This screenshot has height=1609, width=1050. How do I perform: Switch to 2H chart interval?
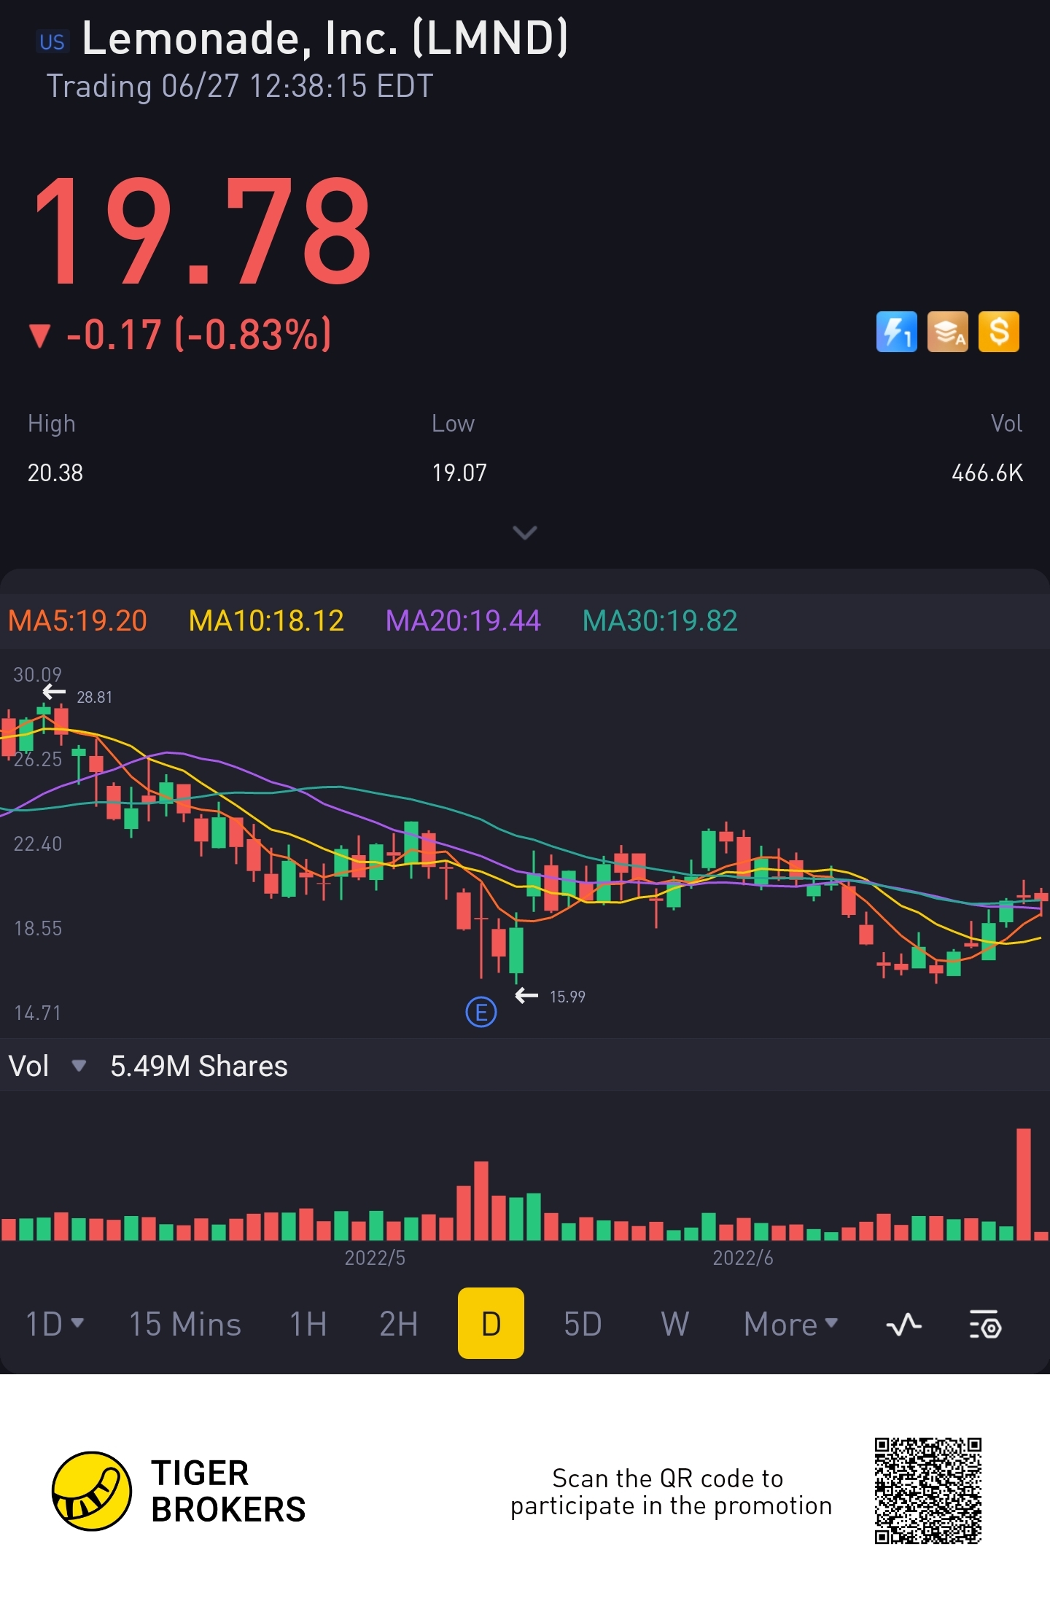[399, 1324]
